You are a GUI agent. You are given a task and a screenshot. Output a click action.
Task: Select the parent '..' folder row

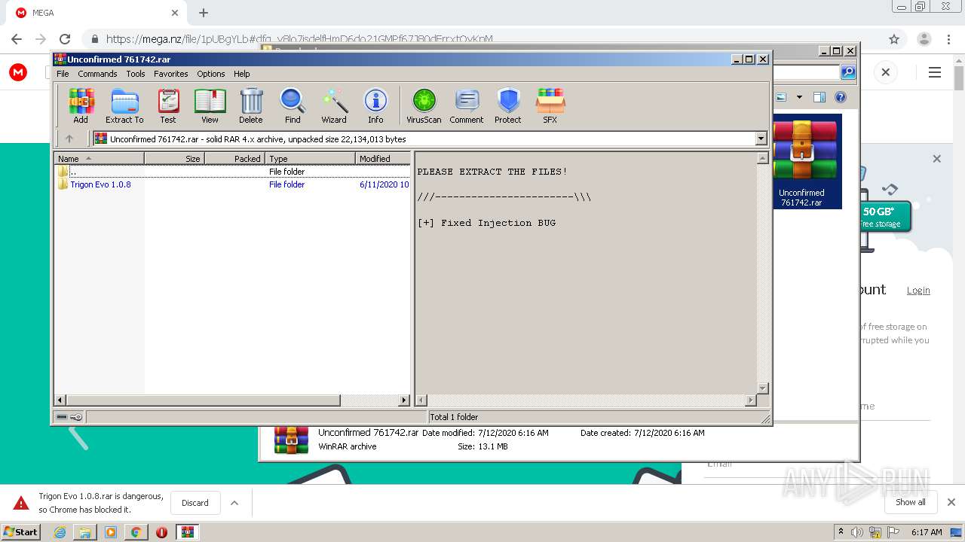232,172
